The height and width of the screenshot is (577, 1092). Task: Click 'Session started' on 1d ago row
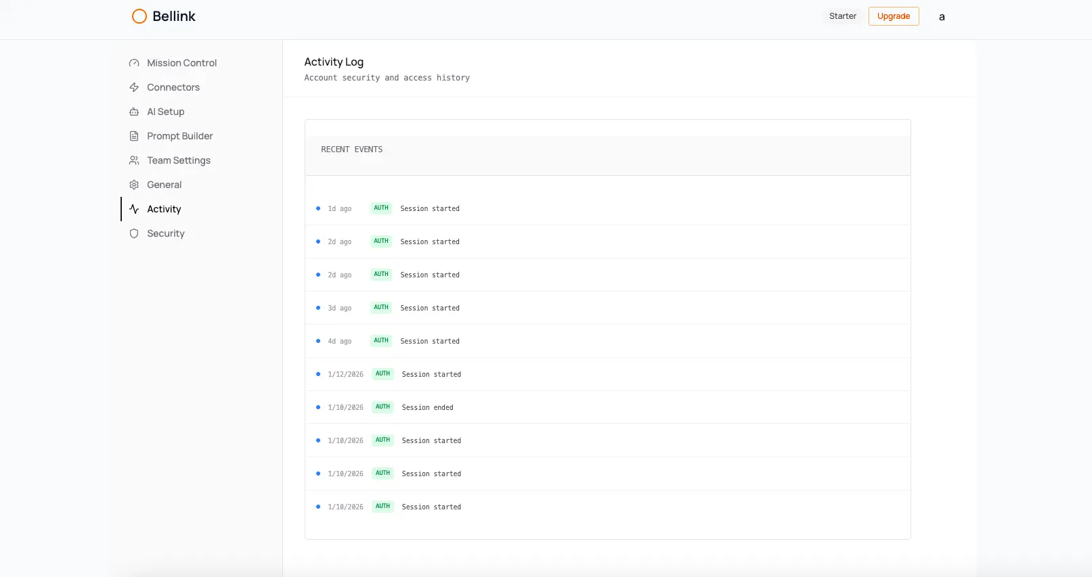[x=430, y=208]
